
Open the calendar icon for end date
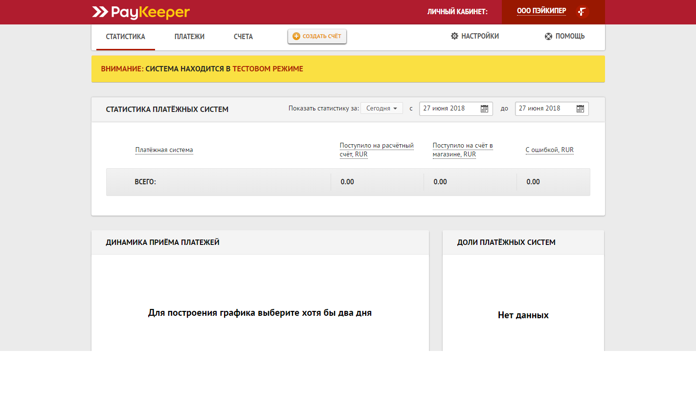tap(580, 109)
